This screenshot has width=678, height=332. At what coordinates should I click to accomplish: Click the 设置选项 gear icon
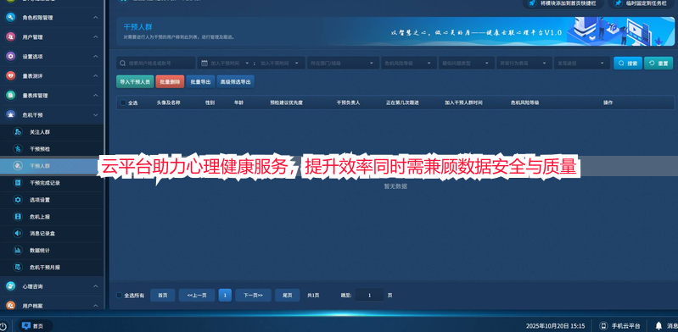[x=11, y=57]
